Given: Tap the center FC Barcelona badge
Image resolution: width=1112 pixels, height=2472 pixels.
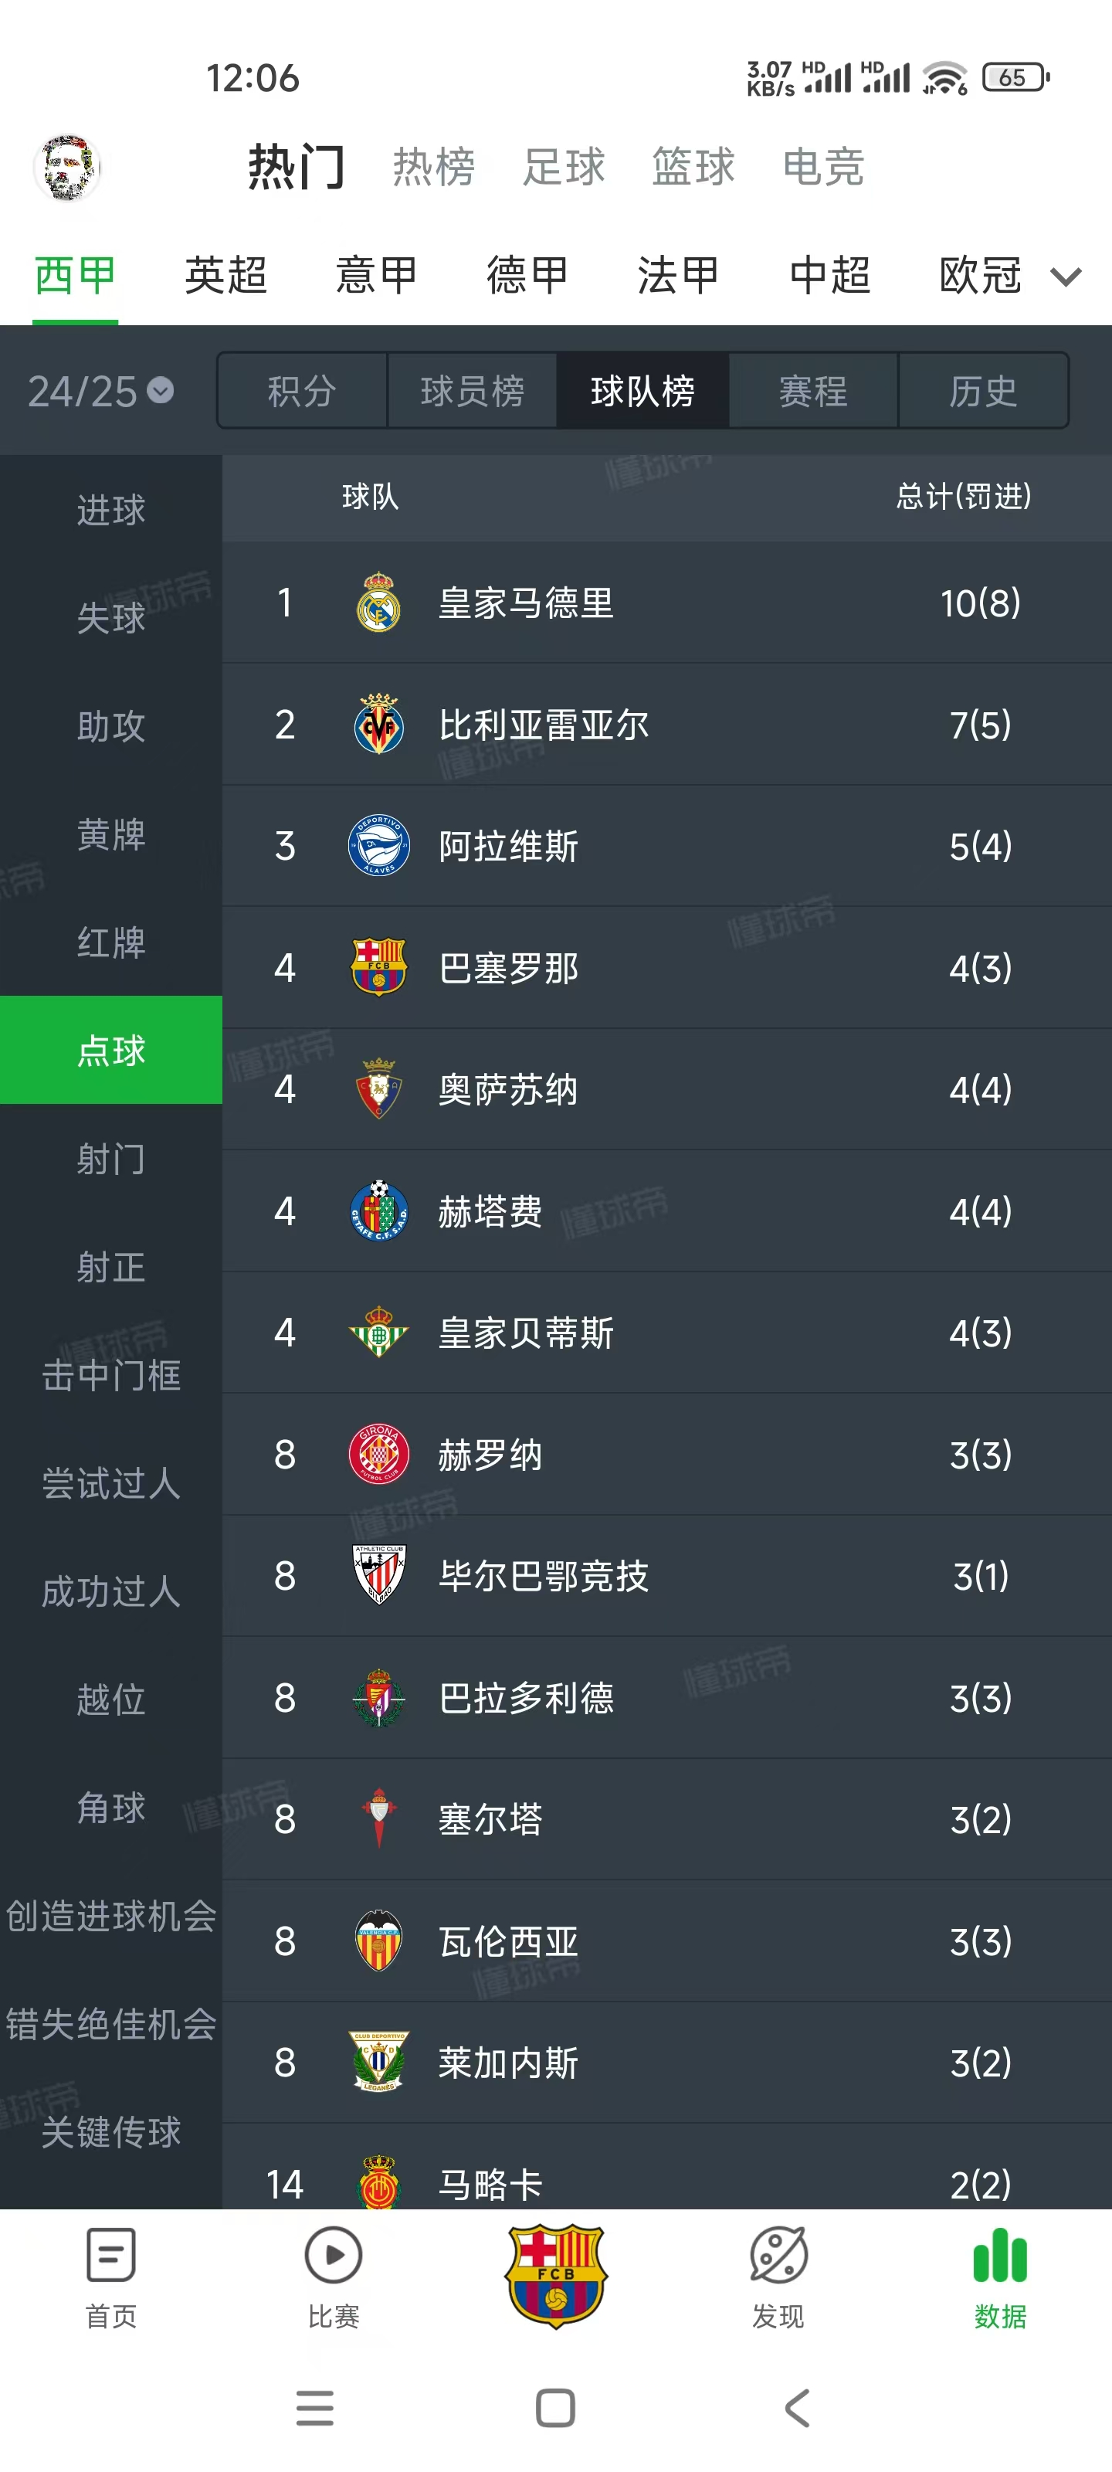Looking at the screenshot, I should coord(555,2275).
